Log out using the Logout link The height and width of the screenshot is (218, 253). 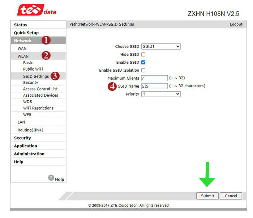236,24
